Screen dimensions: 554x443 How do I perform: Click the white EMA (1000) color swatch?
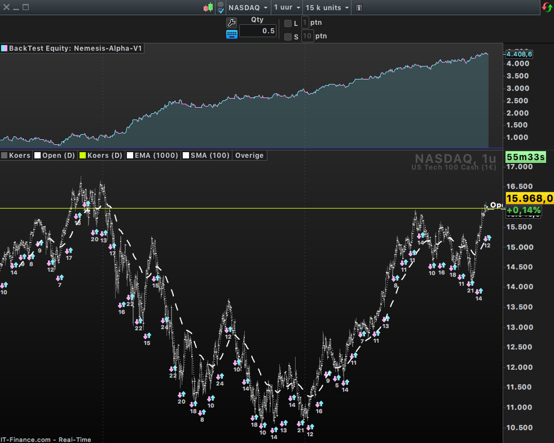click(x=130, y=156)
